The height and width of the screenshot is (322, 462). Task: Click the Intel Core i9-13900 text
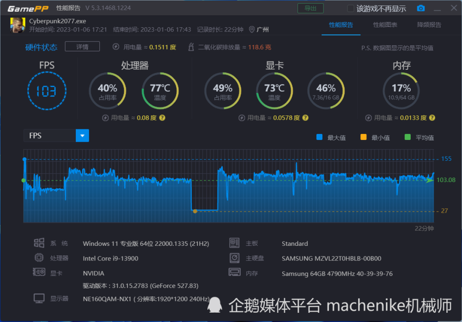(x=110, y=258)
